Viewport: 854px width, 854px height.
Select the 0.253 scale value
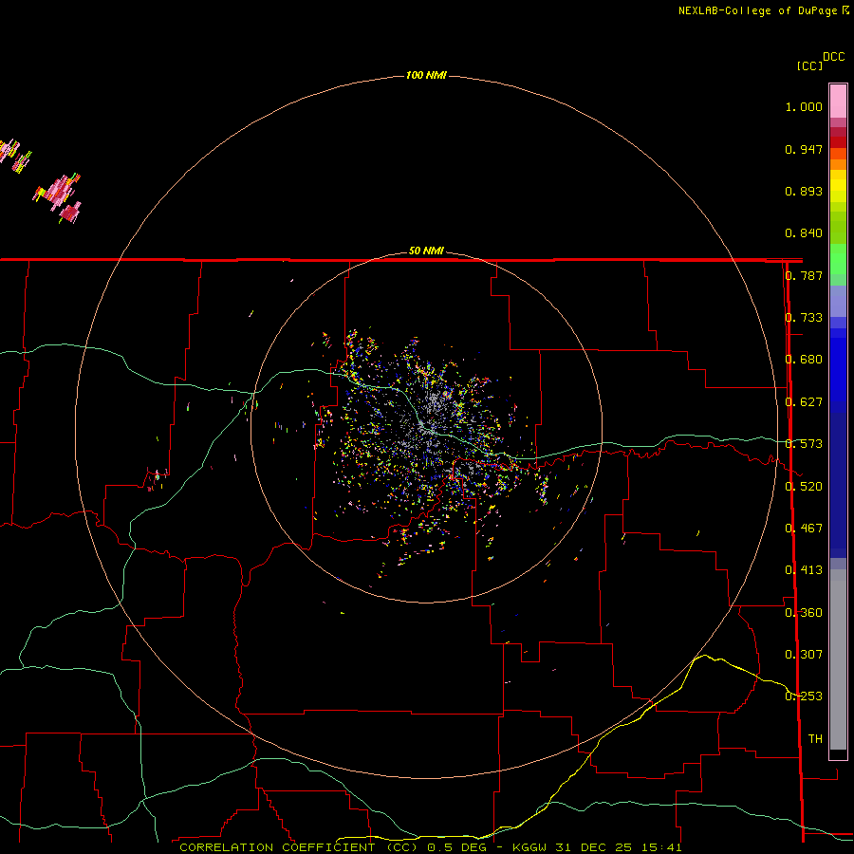pyautogui.click(x=804, y=696)
